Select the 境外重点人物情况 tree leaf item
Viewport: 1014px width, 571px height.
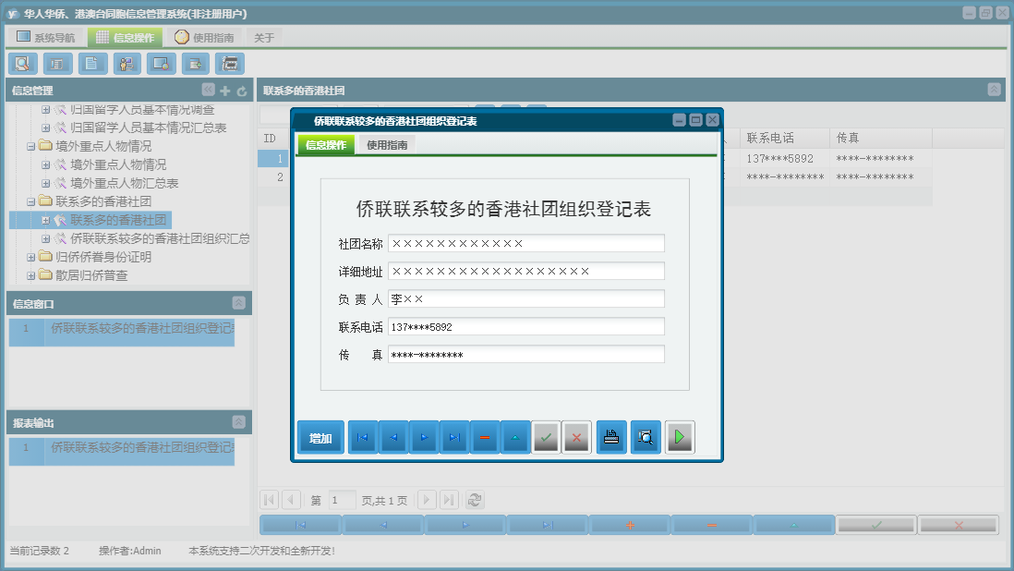(118, 164)
